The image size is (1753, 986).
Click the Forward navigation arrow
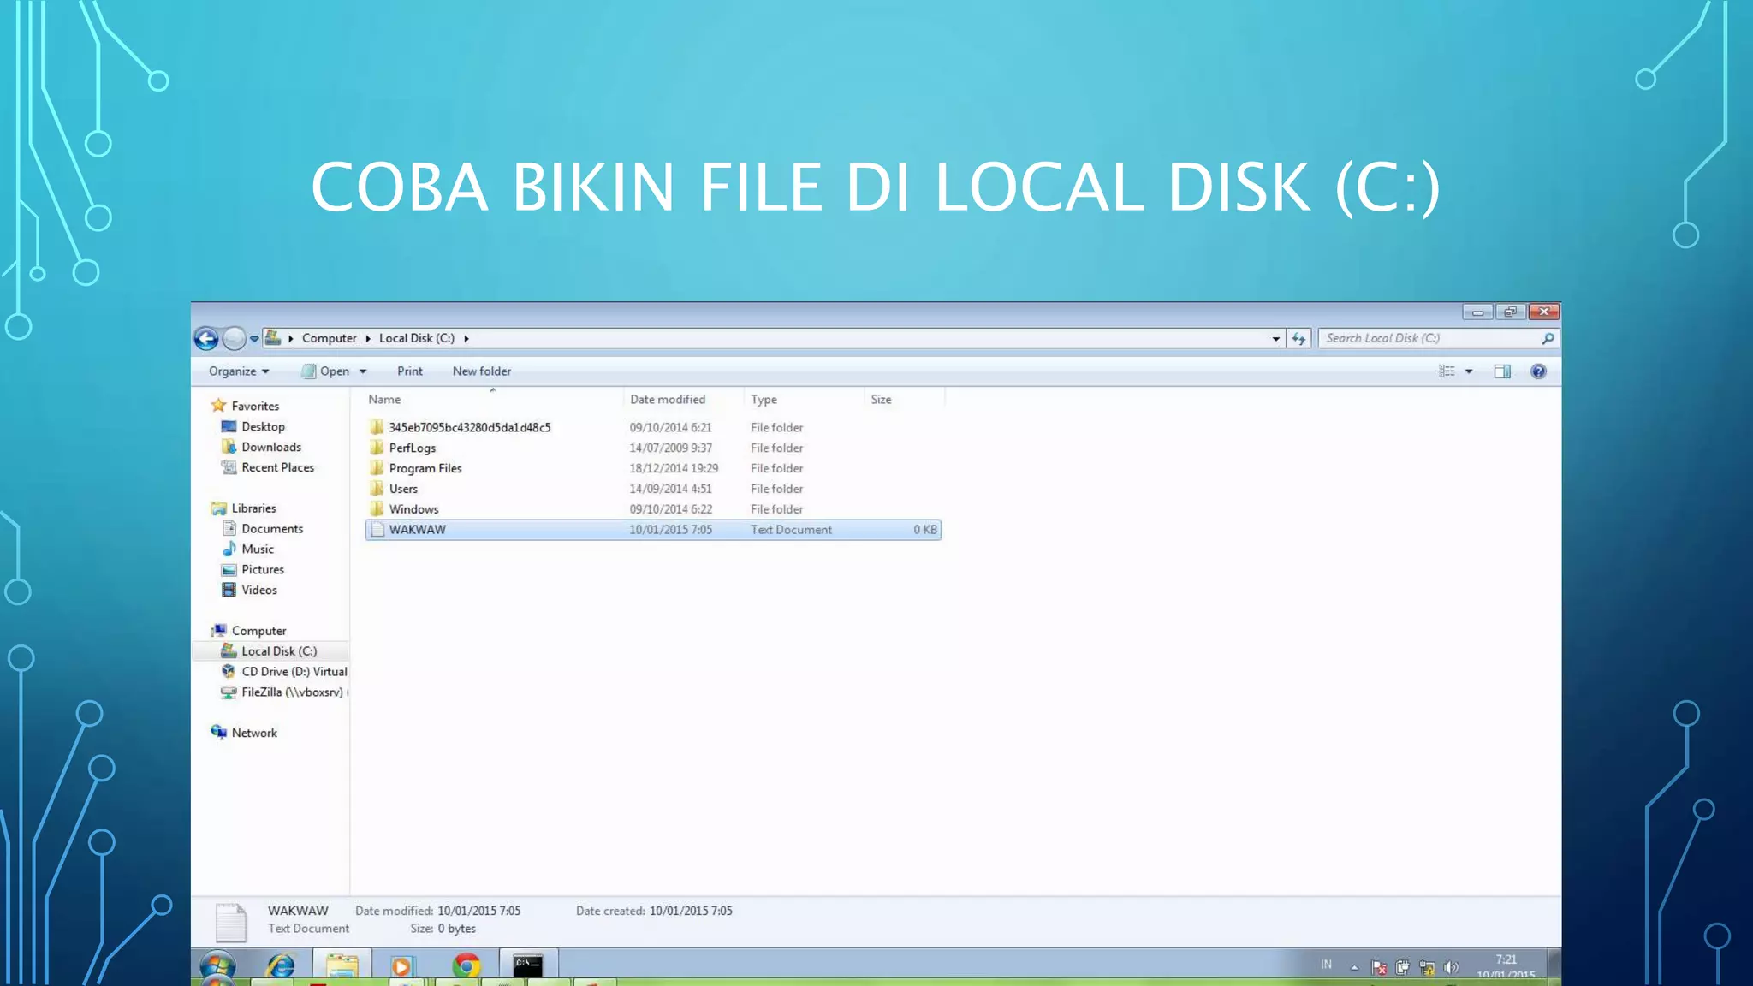point(234,339)
